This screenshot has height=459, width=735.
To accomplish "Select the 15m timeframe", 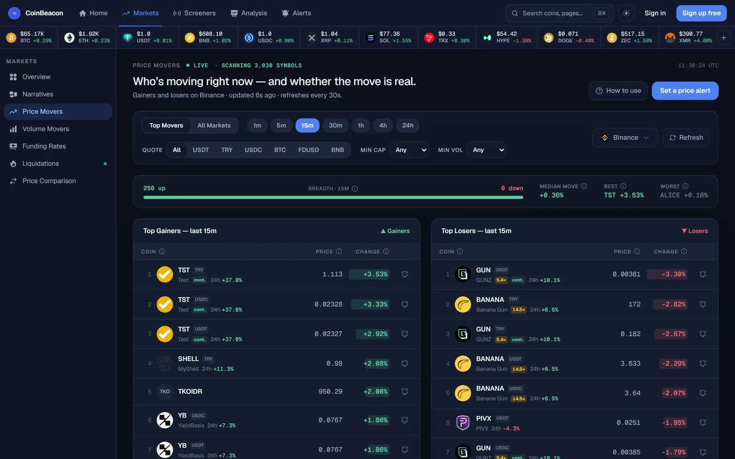I will pos(307,126).
